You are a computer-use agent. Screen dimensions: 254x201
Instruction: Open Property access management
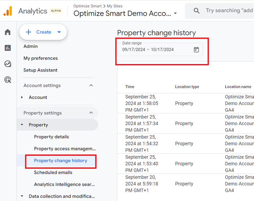coord(65,149)
